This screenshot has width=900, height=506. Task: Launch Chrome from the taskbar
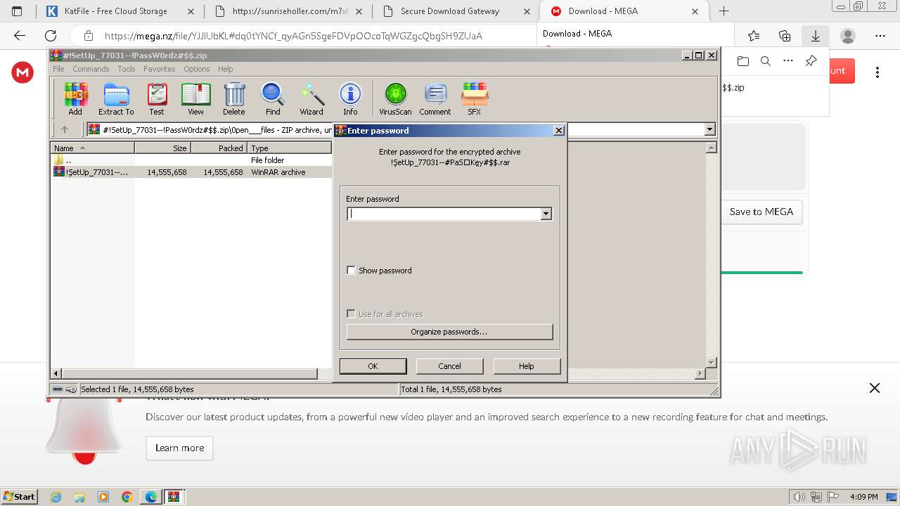(x=127, y=497)
